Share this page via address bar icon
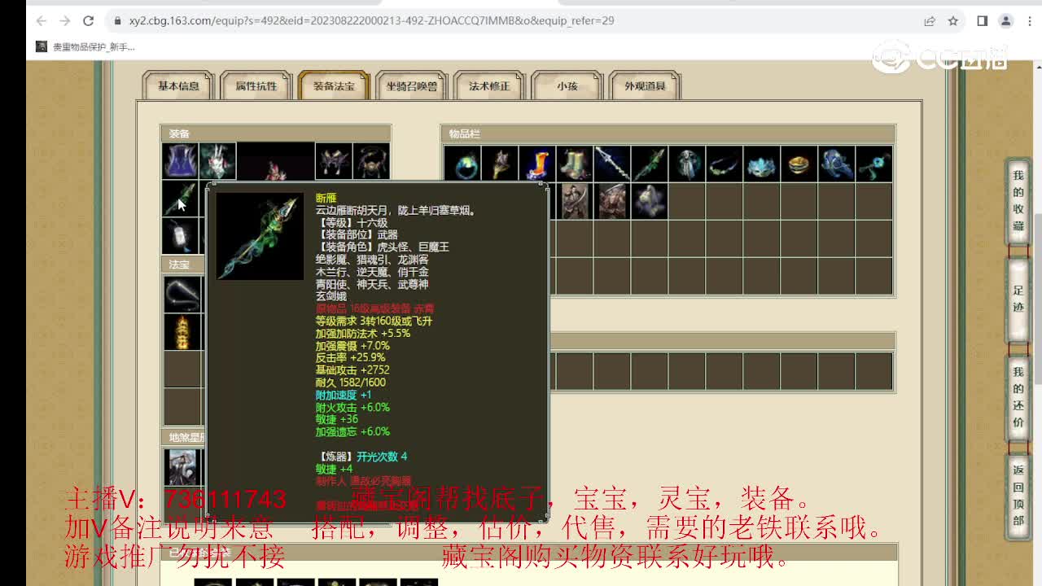Image resolution: width=1042 pixels, height=586 pixels. pos(930,21)
